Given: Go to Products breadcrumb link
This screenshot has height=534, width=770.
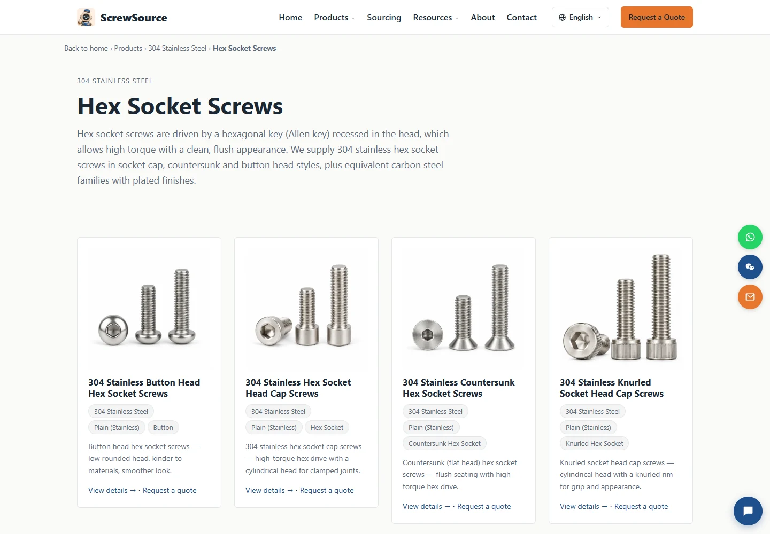Looking at the screenshot, I should click(x=128, y=48).
